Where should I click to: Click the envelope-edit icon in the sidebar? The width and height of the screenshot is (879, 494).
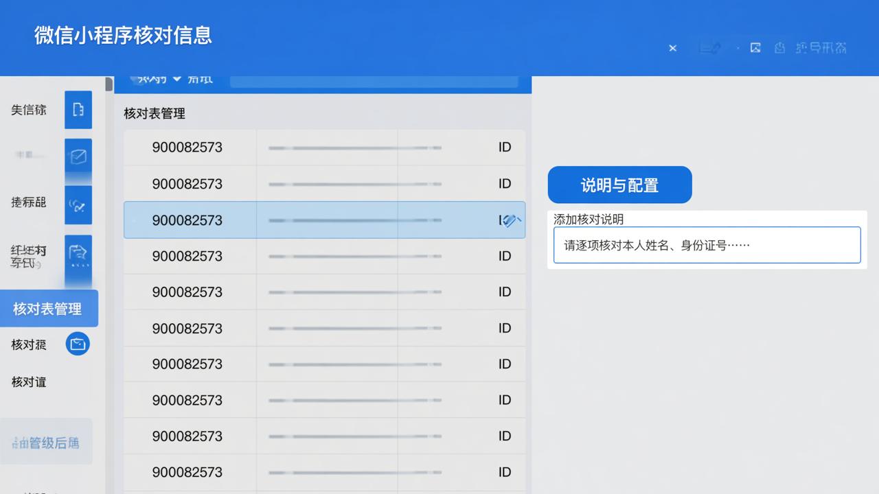click(x=78, y=157)
